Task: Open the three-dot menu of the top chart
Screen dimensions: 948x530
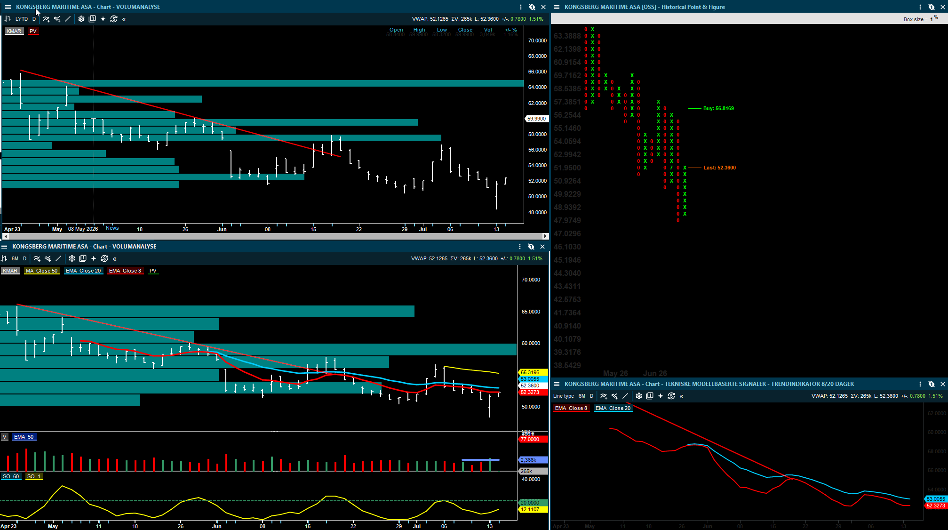Action: pyautogui.click(x=521, y=7)
